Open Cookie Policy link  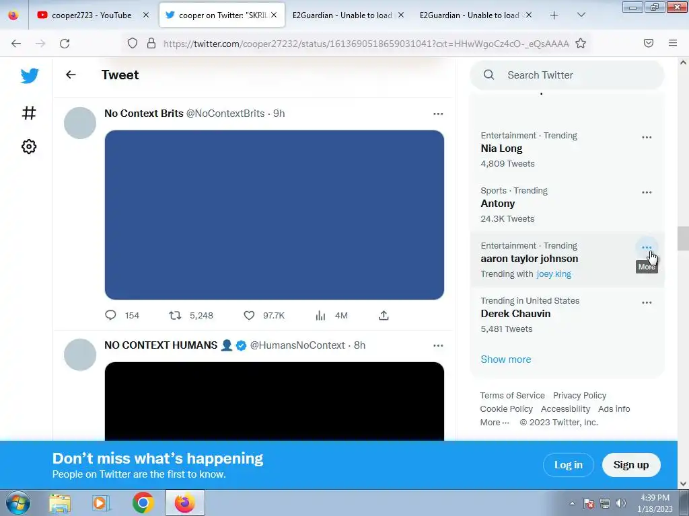(x=506, y=409)
